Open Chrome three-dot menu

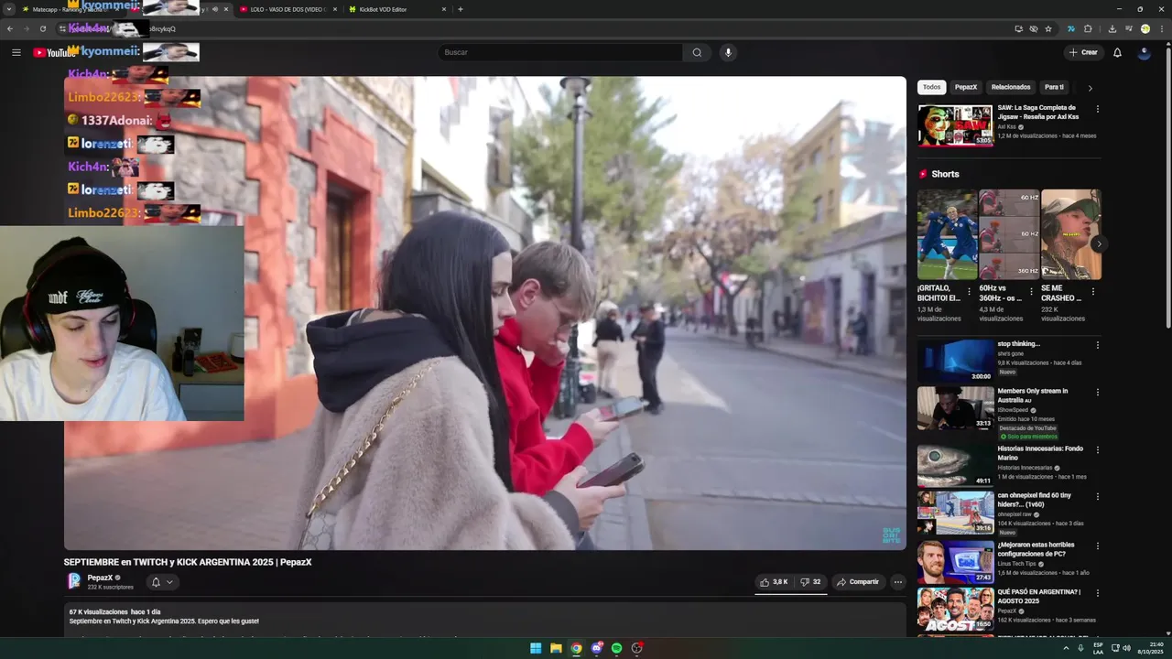(x=1161, y=28)
